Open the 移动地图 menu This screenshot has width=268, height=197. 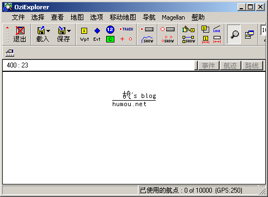click(123, 17)
